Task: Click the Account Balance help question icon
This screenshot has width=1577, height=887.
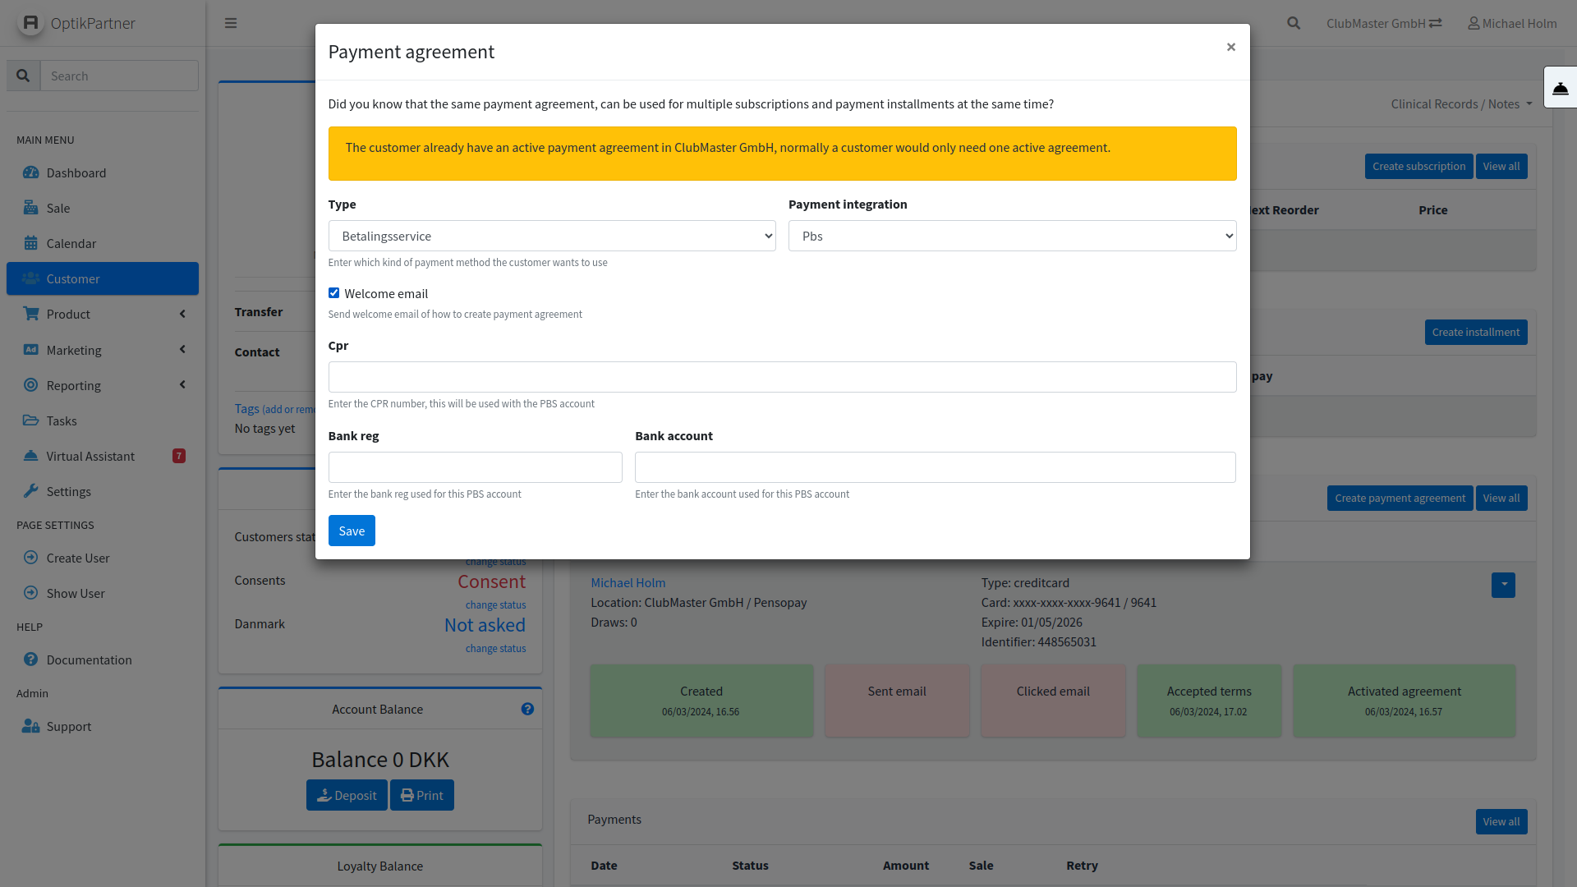Action: pos(527,709)
